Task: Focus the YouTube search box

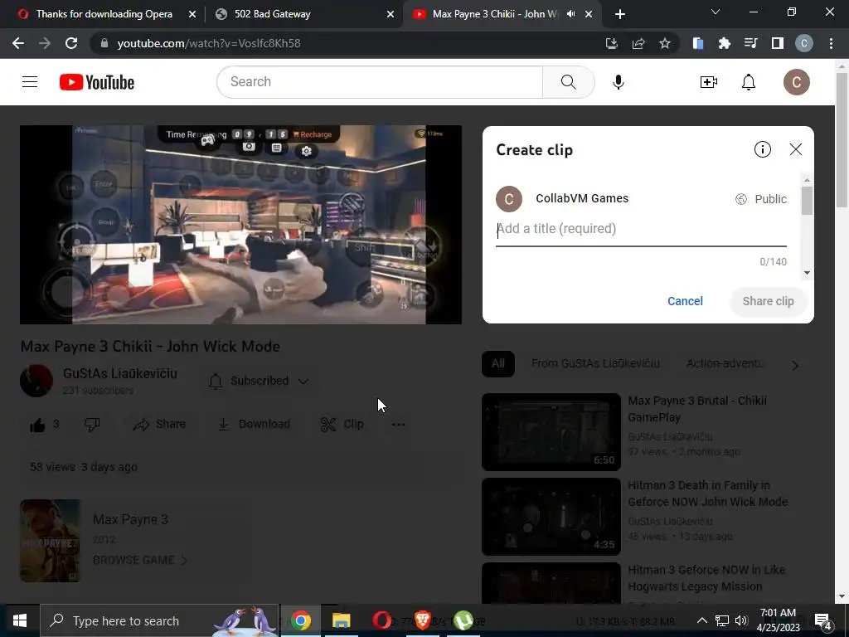Action: tap(380, 82)
